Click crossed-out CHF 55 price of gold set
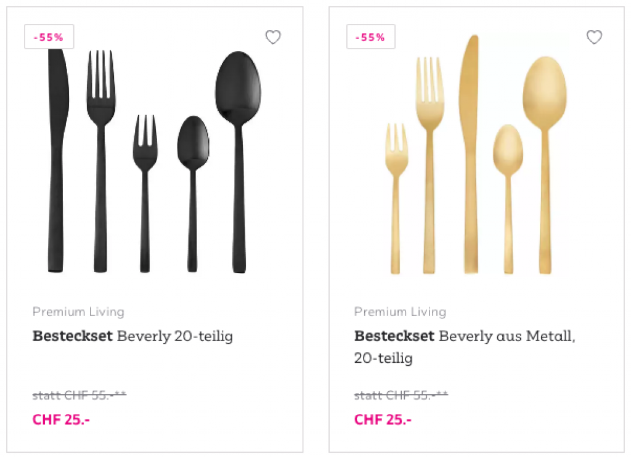The image size is (631, 457). pyautogui.click(x=401, y=395)
